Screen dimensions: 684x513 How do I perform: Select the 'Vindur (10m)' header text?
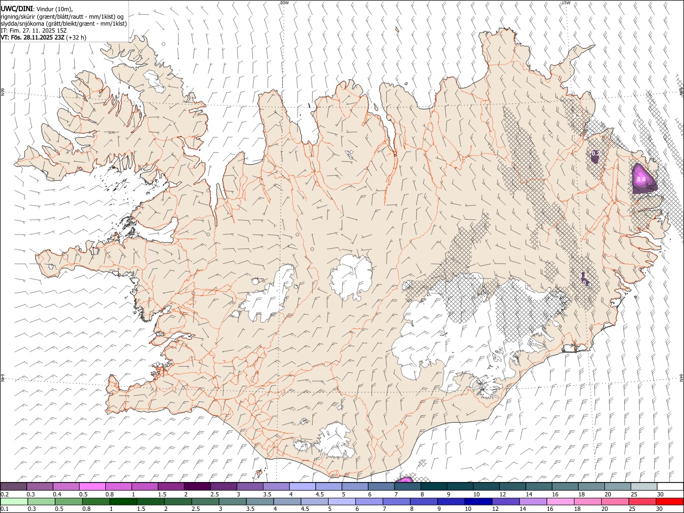[54, 9]
